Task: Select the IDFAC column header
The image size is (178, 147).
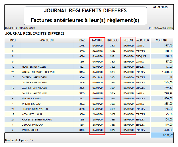Action: pos(82,40)
